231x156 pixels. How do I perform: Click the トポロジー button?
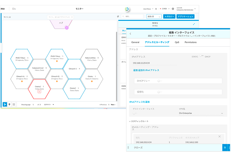[169, 17]
